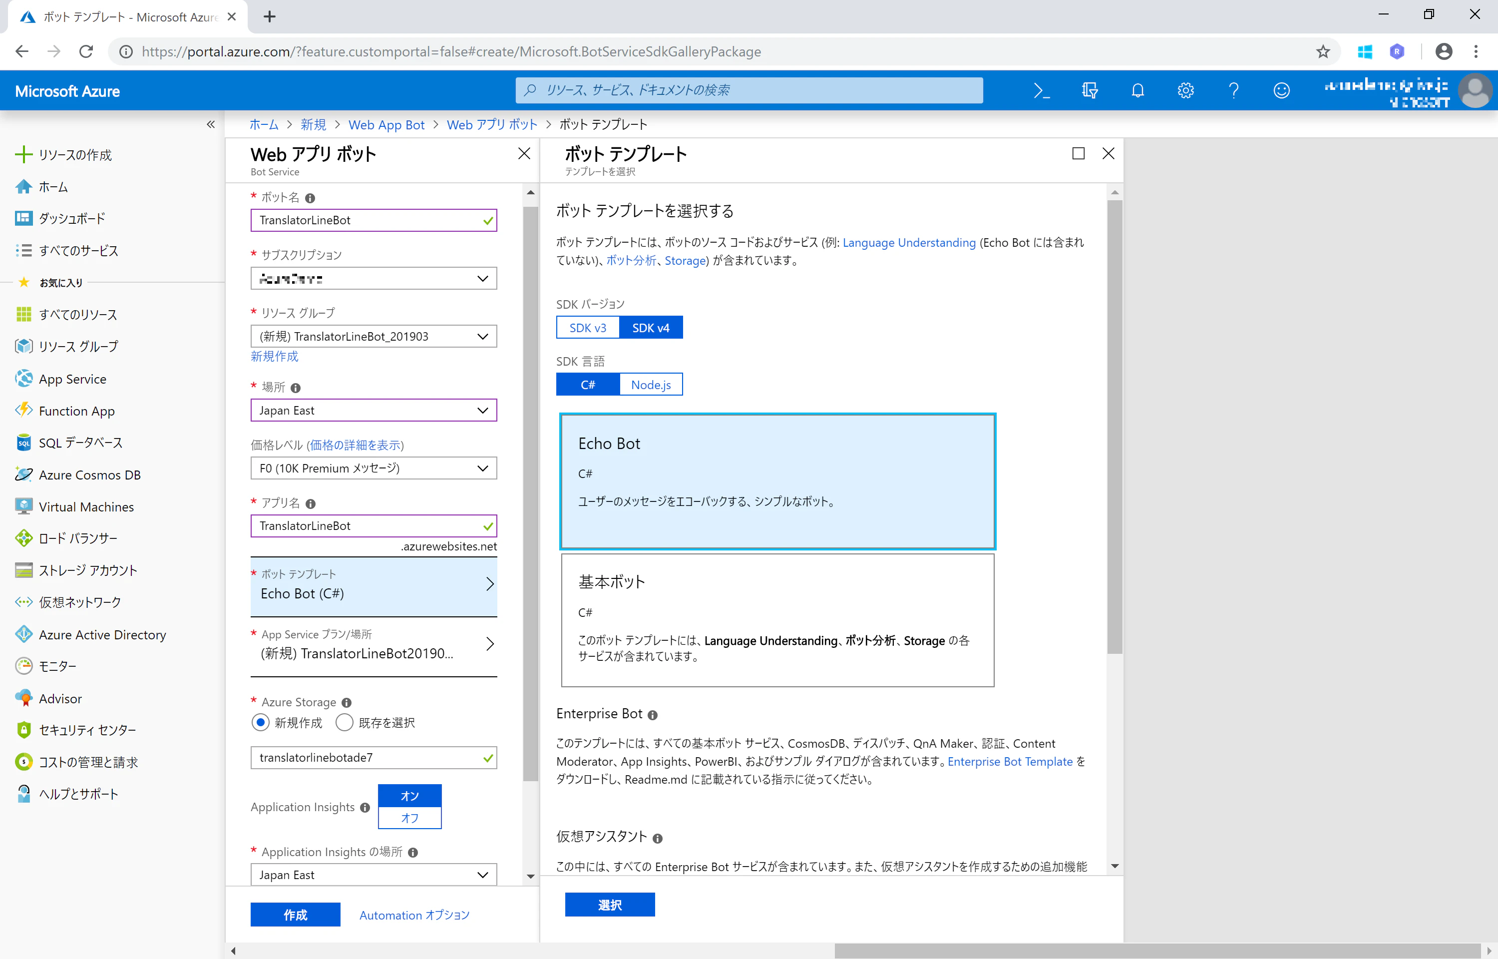Viewport: 1498px width, 959px height.
Task: Go to Web App Bot breadcrumb
Action: [386, 124]
